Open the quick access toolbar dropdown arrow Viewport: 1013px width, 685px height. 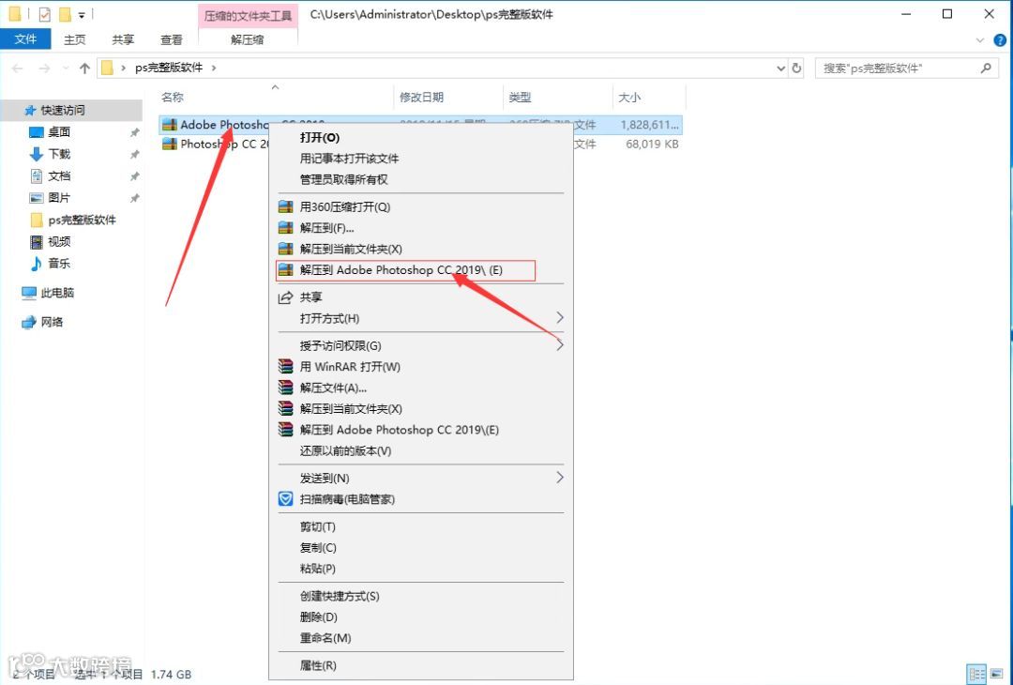click(82, 14)
